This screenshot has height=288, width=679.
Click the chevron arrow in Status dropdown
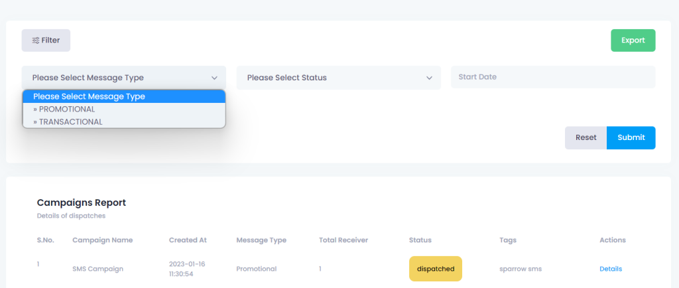pyautogui.click(x=429, y=78)
